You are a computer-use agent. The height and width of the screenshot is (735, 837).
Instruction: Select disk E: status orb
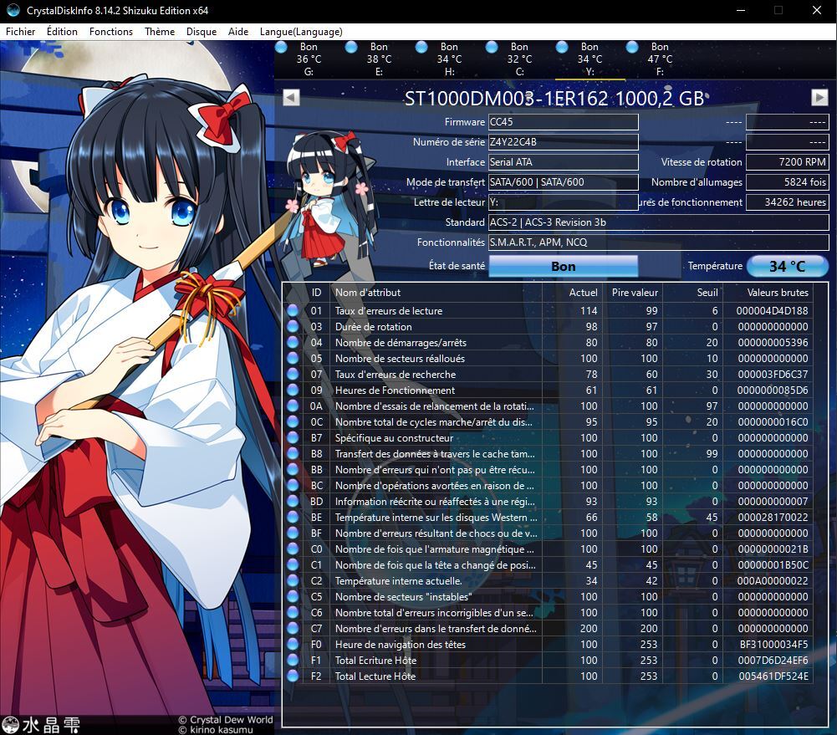[351, 47]
